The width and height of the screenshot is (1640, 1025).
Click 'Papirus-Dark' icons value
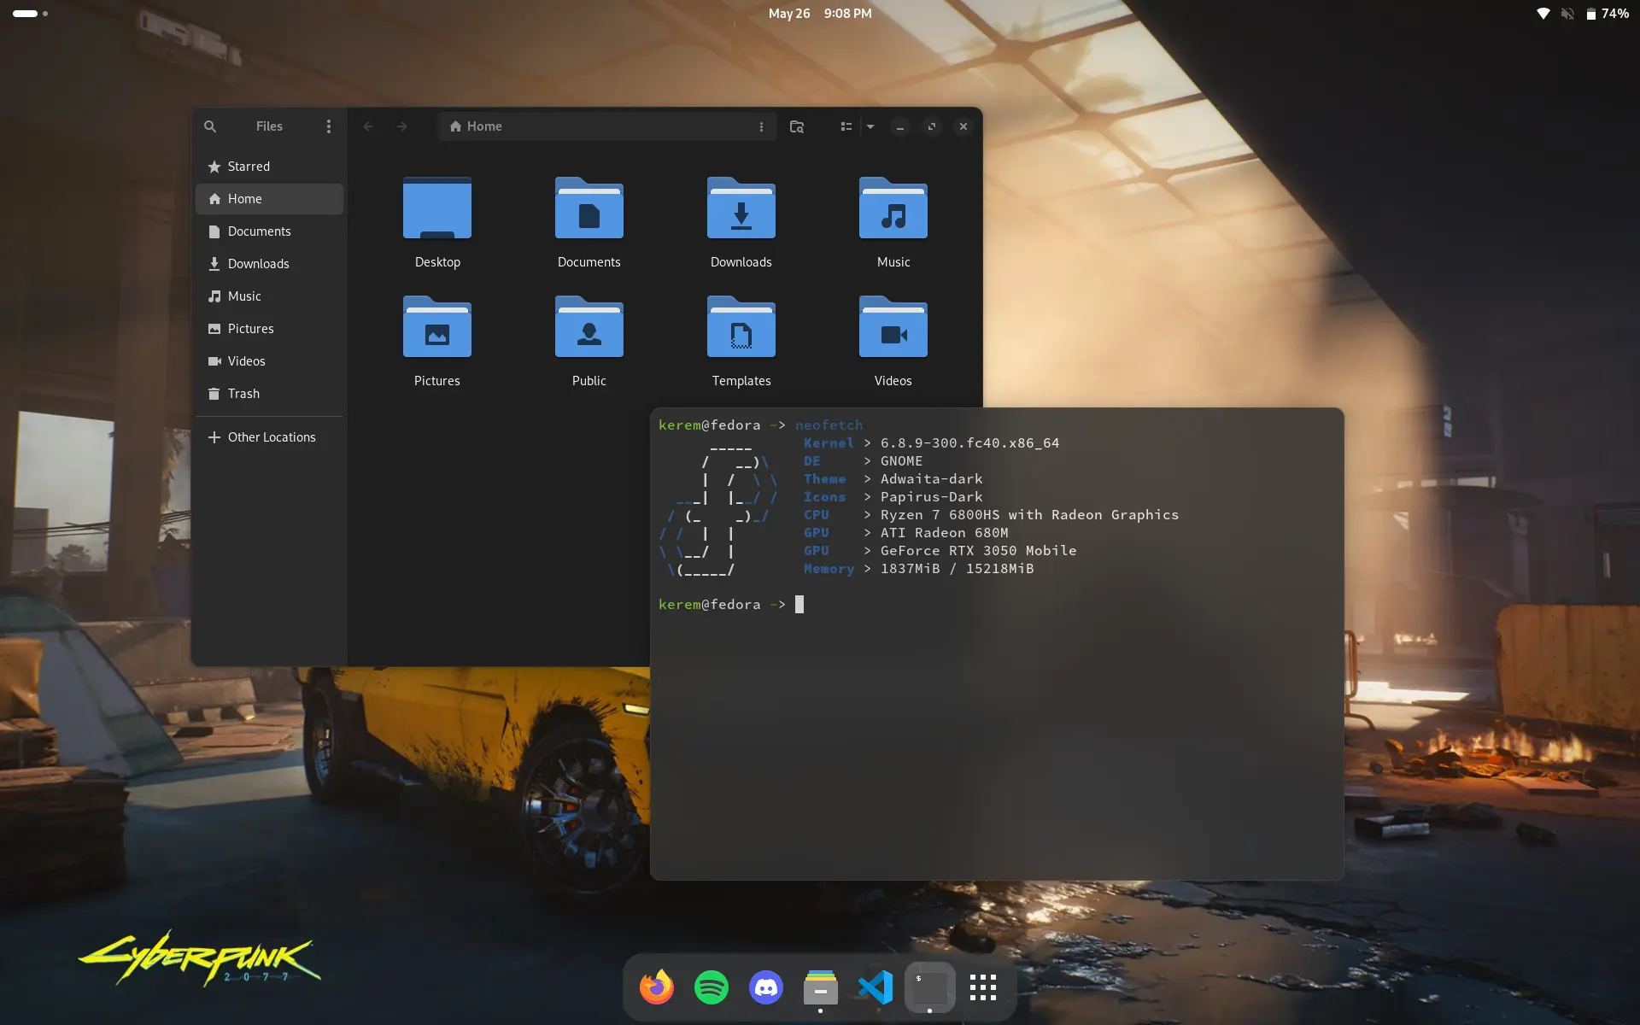[x=931, y=497]
